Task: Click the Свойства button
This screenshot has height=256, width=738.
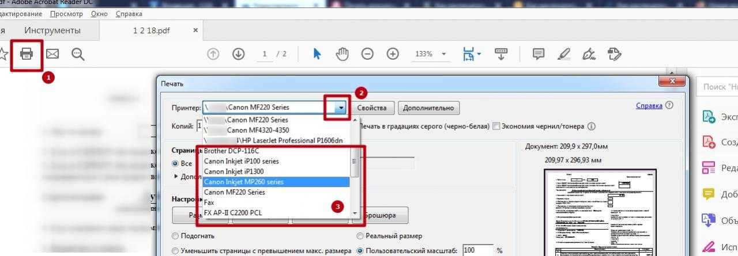Action: tap(375, 108)
